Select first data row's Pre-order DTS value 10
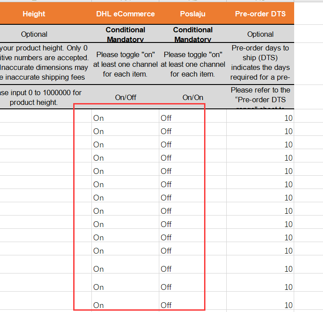The height and width of the screenshot is (312, 323). click(x=260, y=116)
